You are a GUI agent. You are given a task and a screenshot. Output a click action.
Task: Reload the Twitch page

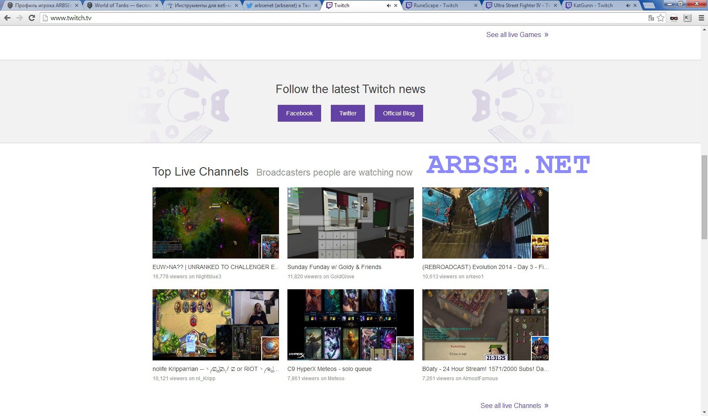pos(32,18)
